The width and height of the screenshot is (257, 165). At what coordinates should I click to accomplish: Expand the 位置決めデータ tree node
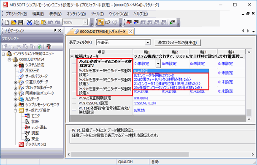(x=15, y=82)
